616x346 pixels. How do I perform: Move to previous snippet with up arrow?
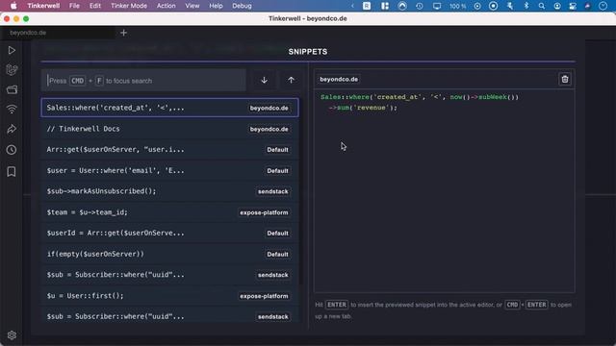[291, 80]
